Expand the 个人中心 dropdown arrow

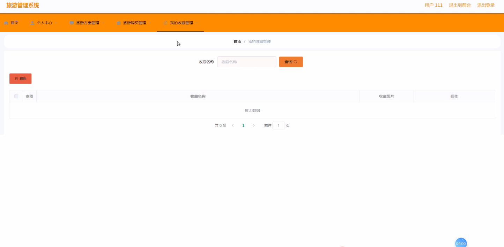tap(57, 23)
